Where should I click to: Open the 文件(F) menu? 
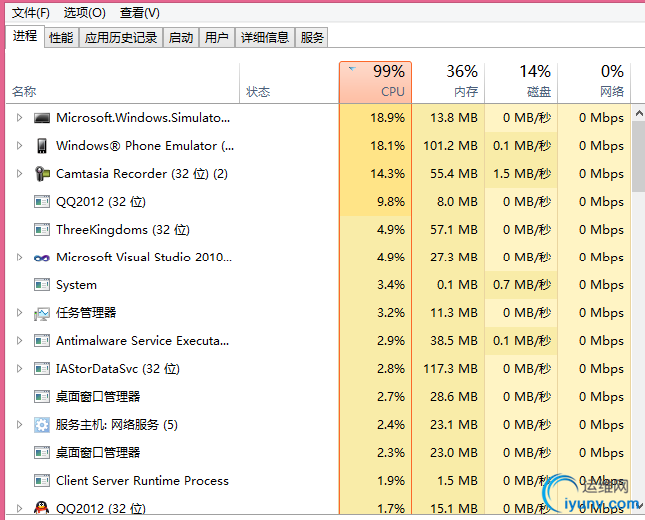pos(30,13)
